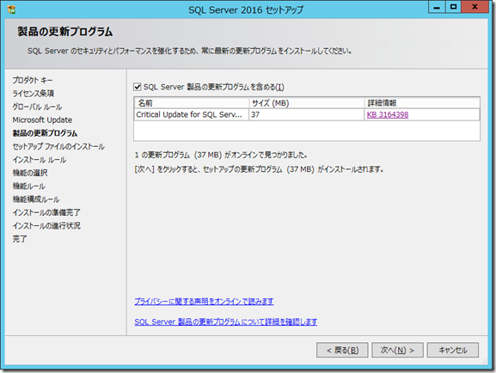Viewport: 496px width, 373px height.
Task: Select 機能の選択 step in sidebar
Action: tap(30, 173)
